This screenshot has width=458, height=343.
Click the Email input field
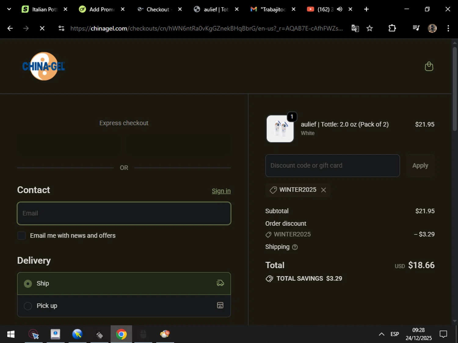point(124,213)
